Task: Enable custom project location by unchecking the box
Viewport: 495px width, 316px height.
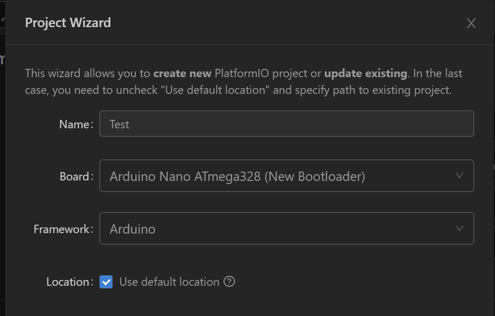Action: [x=106, y=282]
